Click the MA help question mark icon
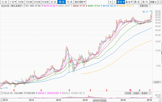 tap(24, 6)
